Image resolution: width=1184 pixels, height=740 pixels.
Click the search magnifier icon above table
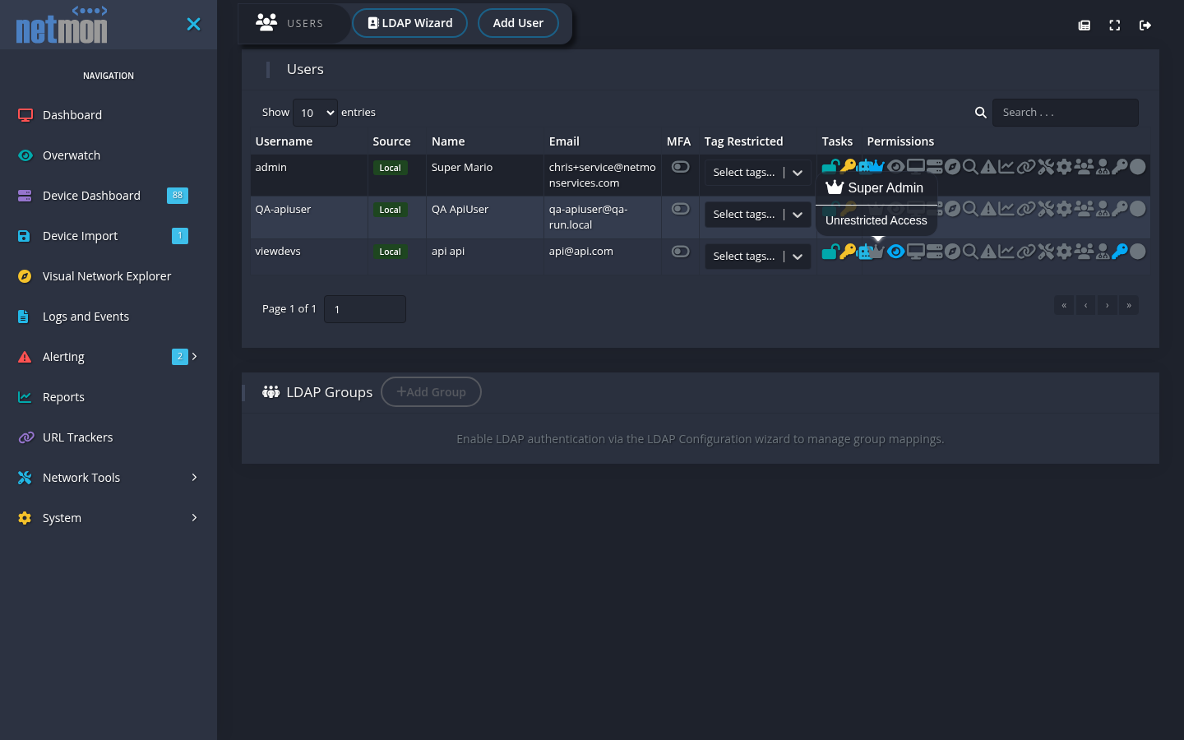(980, 113)
